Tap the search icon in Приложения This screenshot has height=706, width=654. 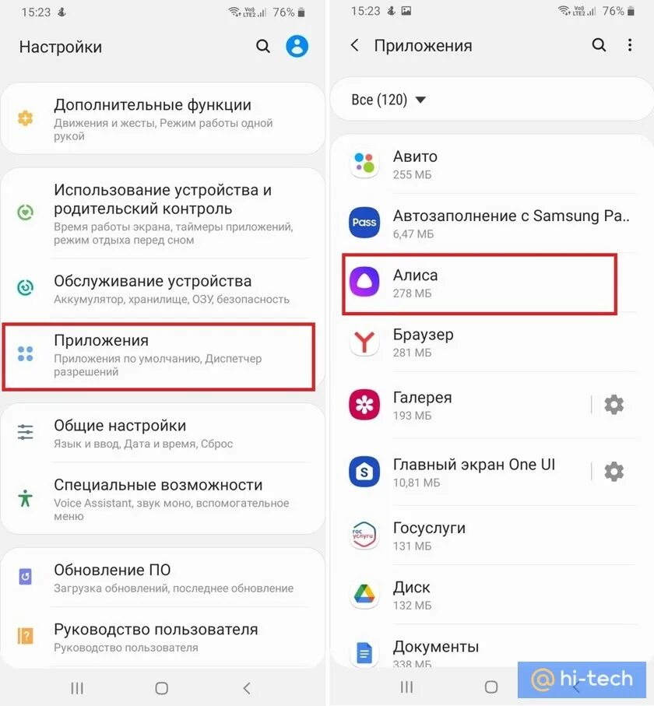click(x=599, y=44)
